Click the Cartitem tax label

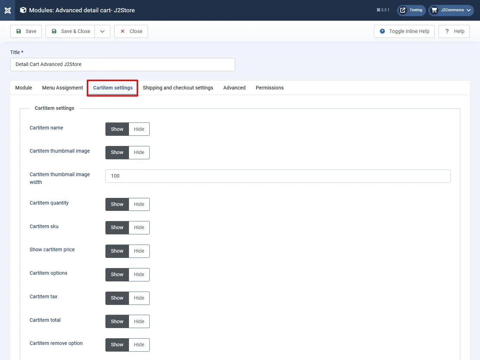pyautogui.click(x=44, y=296)
